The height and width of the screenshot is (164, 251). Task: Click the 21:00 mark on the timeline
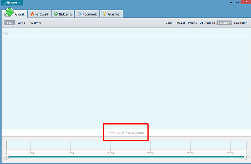191,153
